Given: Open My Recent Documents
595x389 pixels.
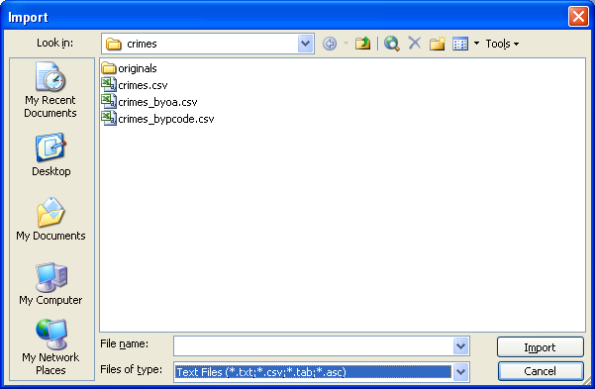Looking at the screenshot, I should pos(50,90).
